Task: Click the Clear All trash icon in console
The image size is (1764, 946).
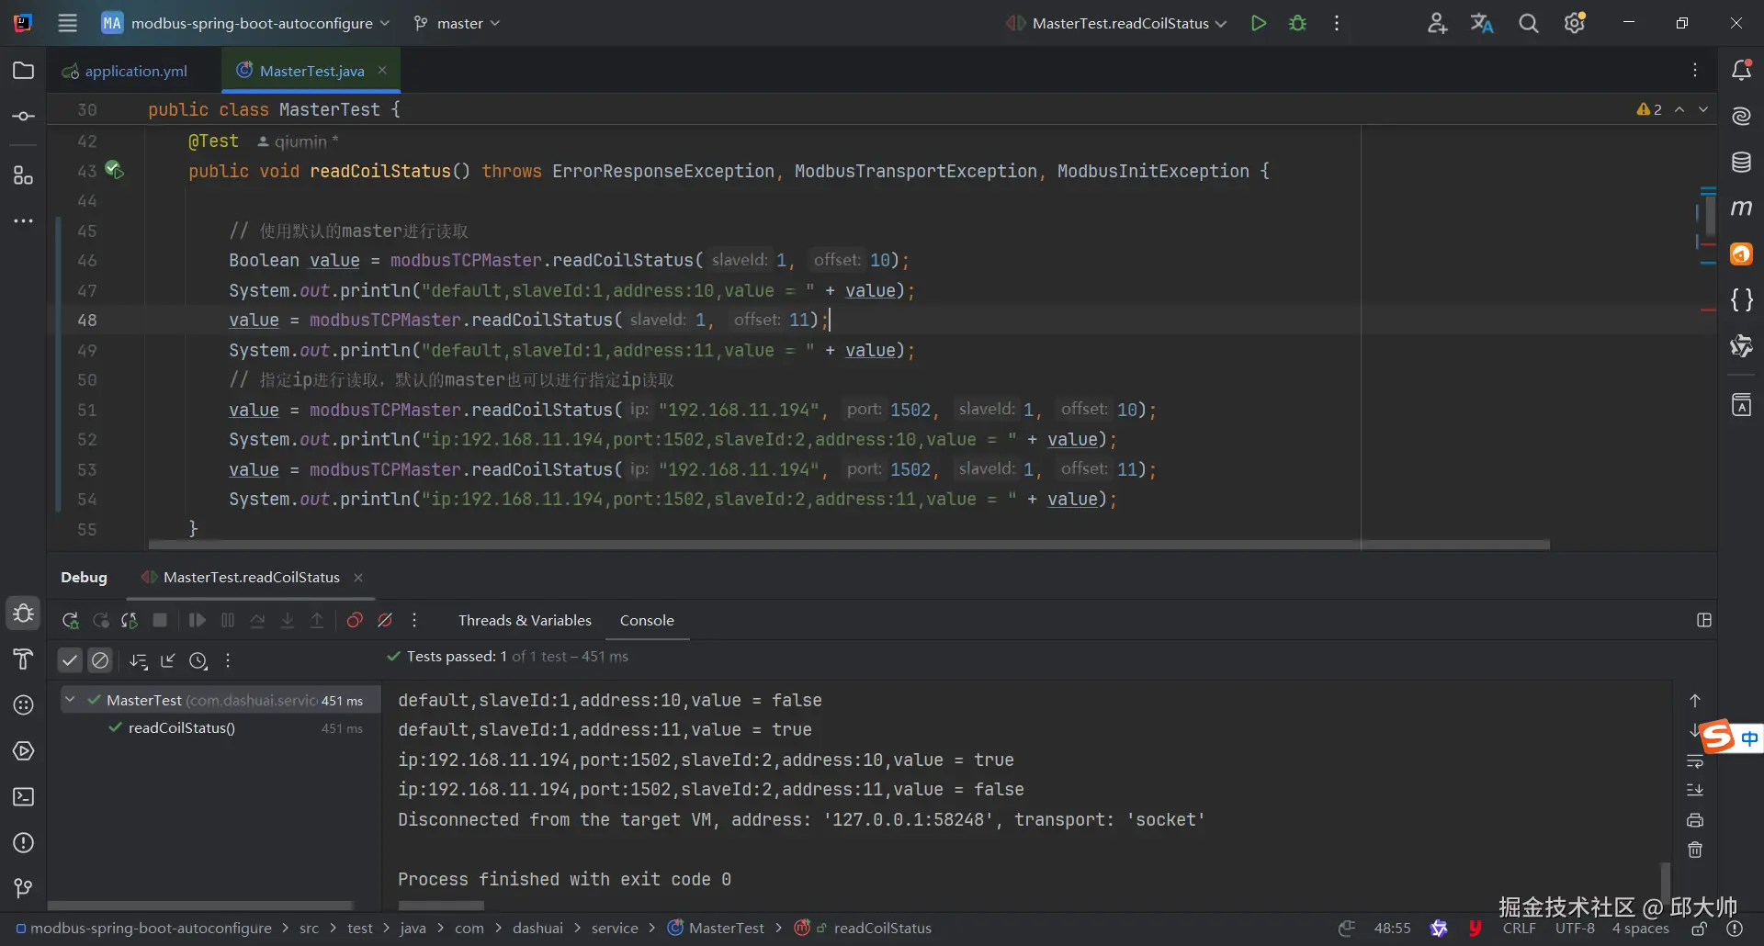Action: click(x=1695, y=850)
